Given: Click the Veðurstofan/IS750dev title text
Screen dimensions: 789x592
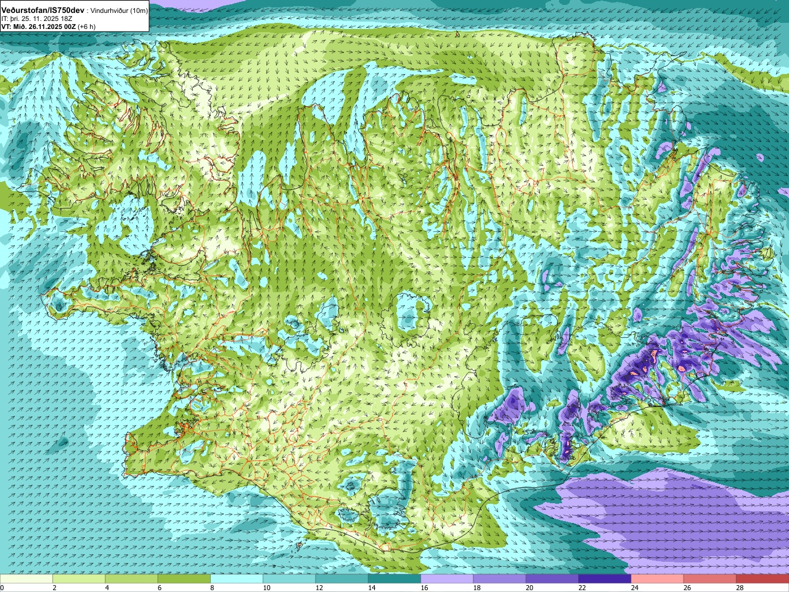Looking at the screenshot, I should [43, 10].
